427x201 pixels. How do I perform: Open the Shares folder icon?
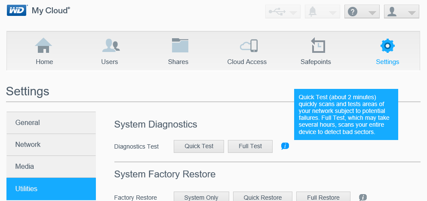(x=178, y=46)
